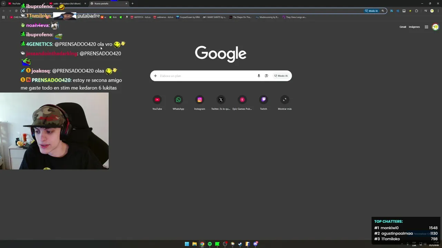Viewport: 442px width, 248px height.
Task: Click the plus icon in Google search box
Action: [155, 76]
